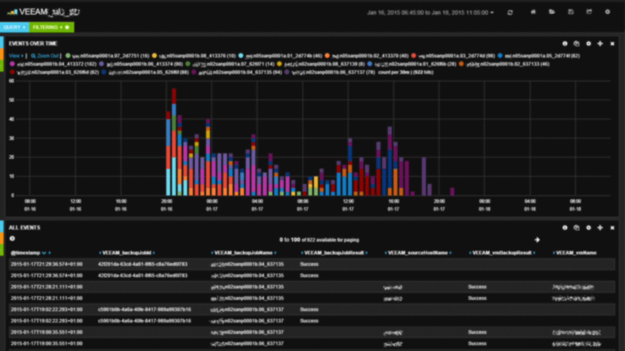Click VEEAM_backupJobId column header
The width and height of the screenshot is (625, 351).
tap(126, 253)
